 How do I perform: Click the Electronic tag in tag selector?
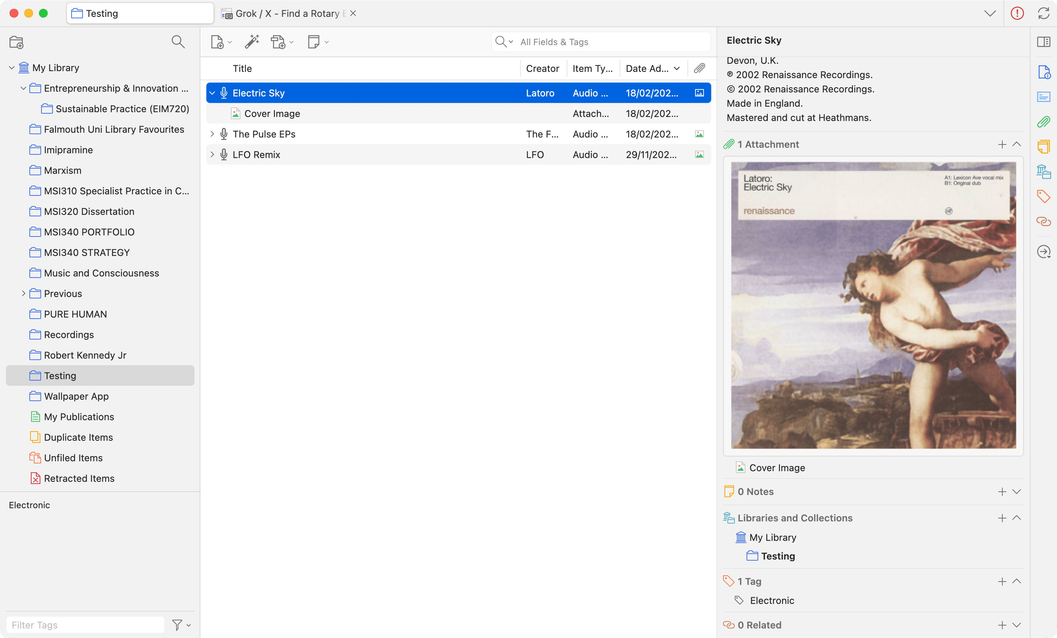pos(30,505)
